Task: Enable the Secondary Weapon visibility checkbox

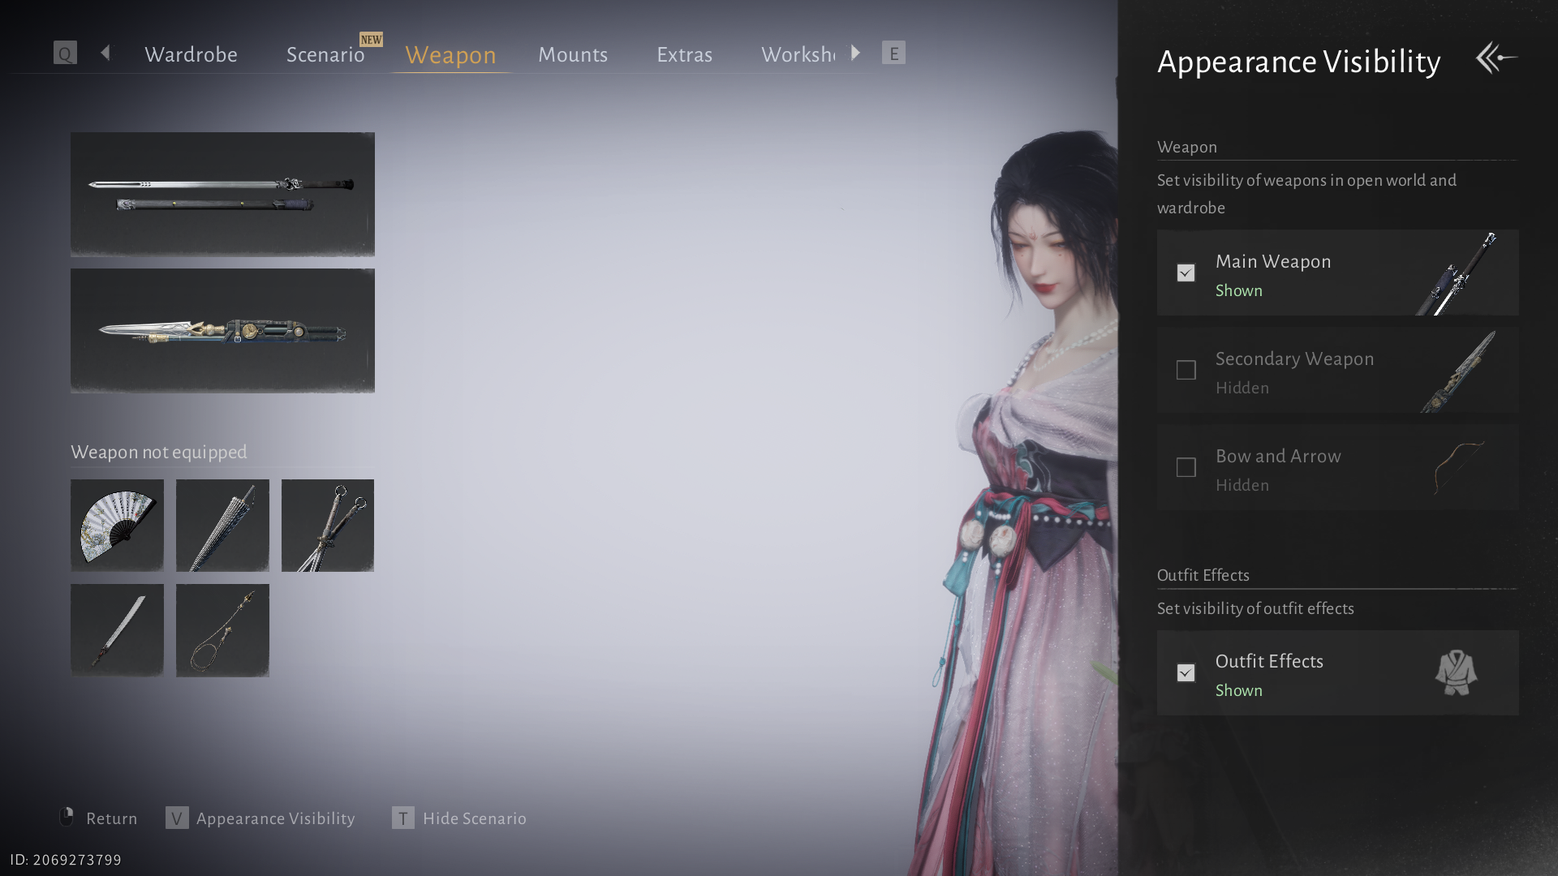Action: [x=1186, y=370]
